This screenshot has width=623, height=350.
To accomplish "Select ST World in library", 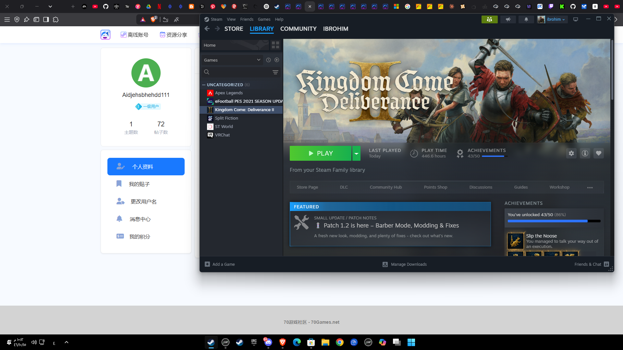I will (241, 127).
